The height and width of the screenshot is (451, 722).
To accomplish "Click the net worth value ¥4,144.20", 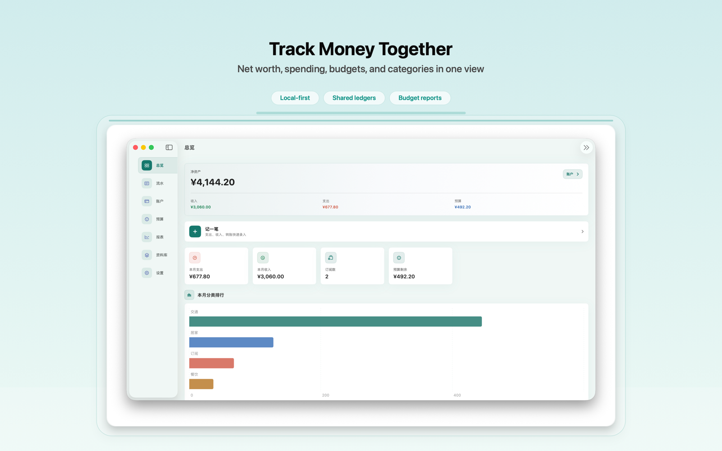I will click(213, 182).
